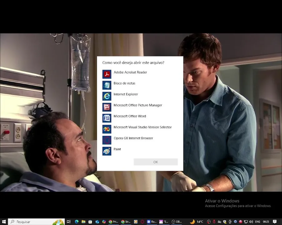Open File Explorer from the taskbar
Image resolution: width=282 pixels, height=225 pixels.
pyautogui.click(x=83, y=222)
